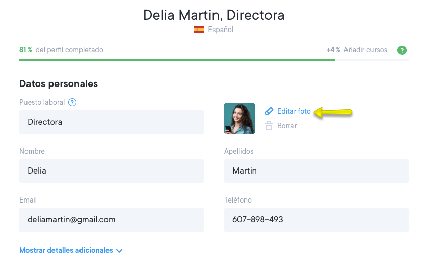Click the Borrar link to remove the photo
The height and width of the screenshot is (258, 427).
[x=287, y=126]
